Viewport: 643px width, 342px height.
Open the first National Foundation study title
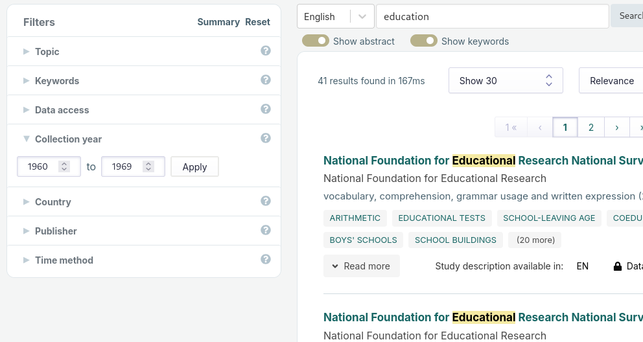tap(483, 161)
